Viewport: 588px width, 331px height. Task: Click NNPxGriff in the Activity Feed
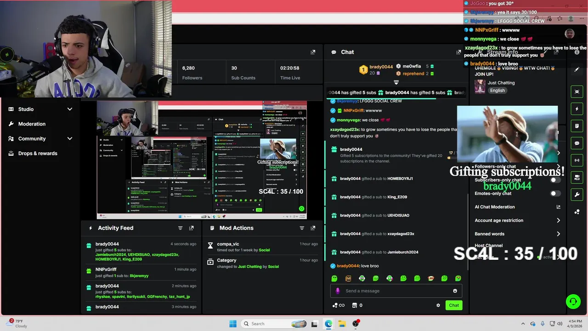pyautogui.click(x=106, y=269)
